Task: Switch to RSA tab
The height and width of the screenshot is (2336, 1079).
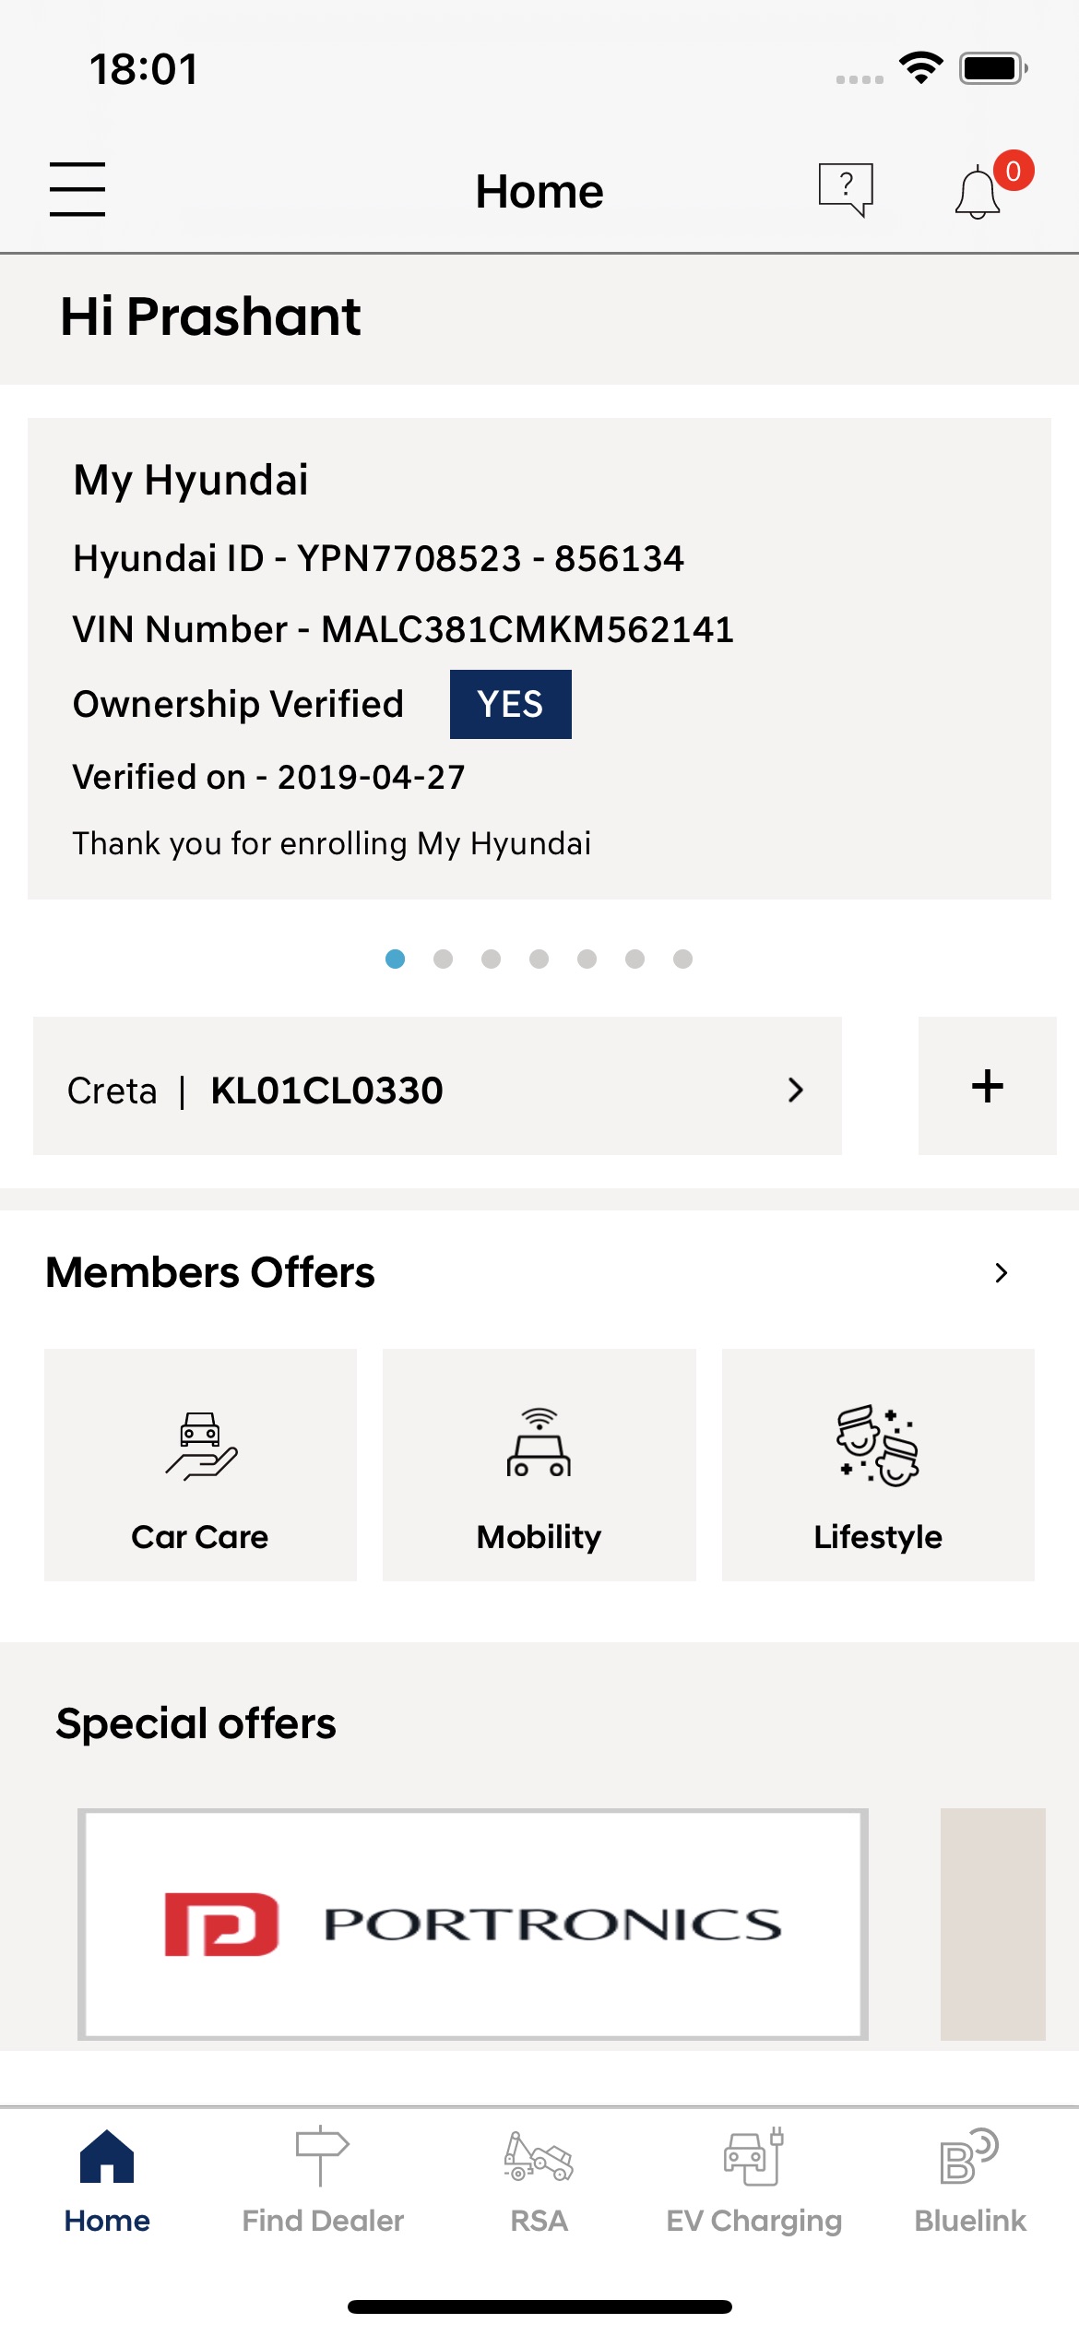Action: click(539, 2179)
